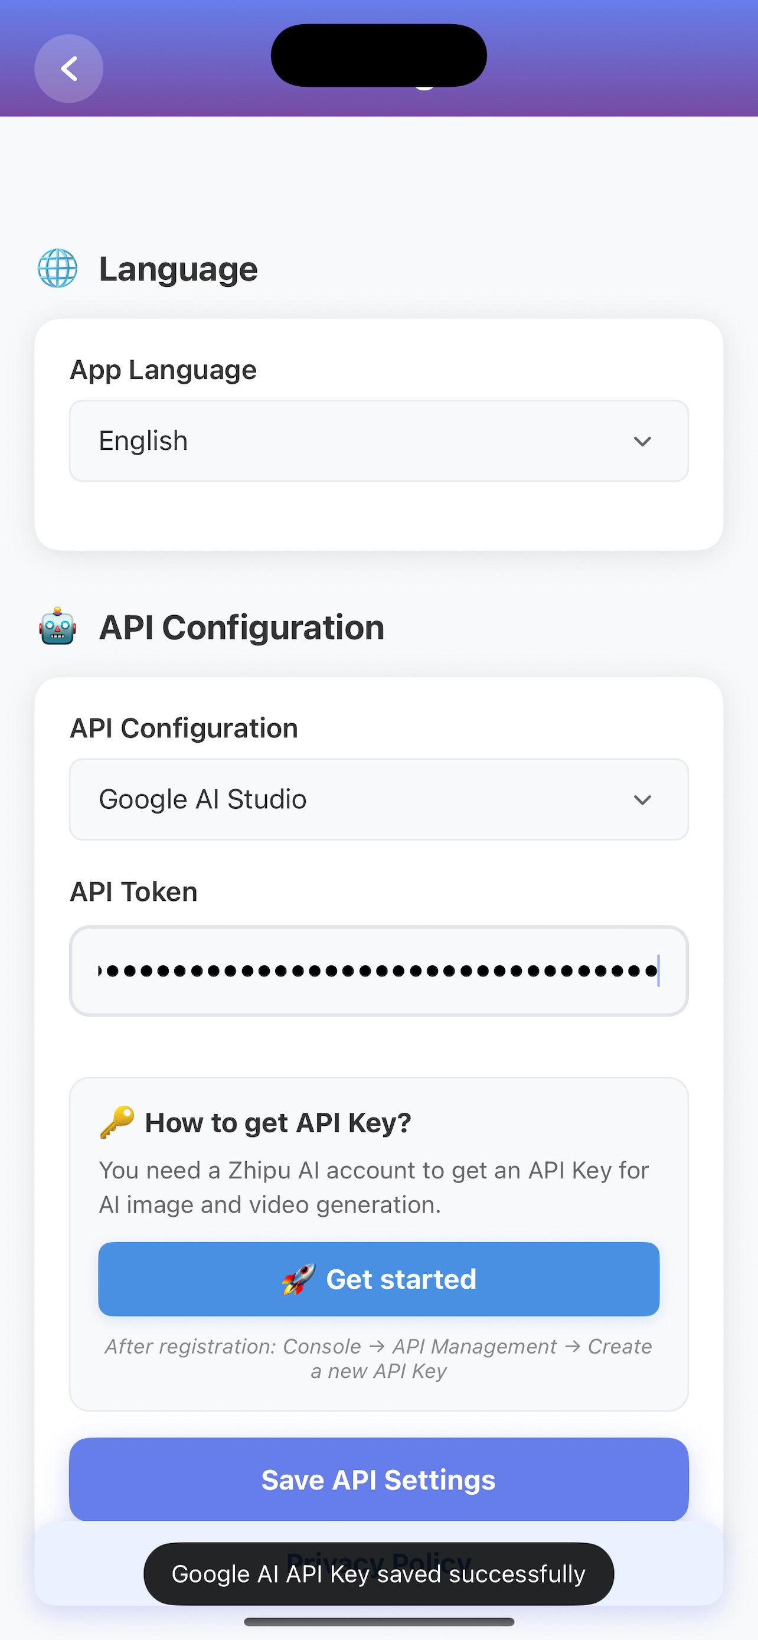Click the chevron on Google AI Studio selector

click(x=642, y=799)
